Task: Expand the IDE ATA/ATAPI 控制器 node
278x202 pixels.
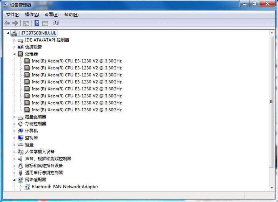Action: tap(15, 40)
